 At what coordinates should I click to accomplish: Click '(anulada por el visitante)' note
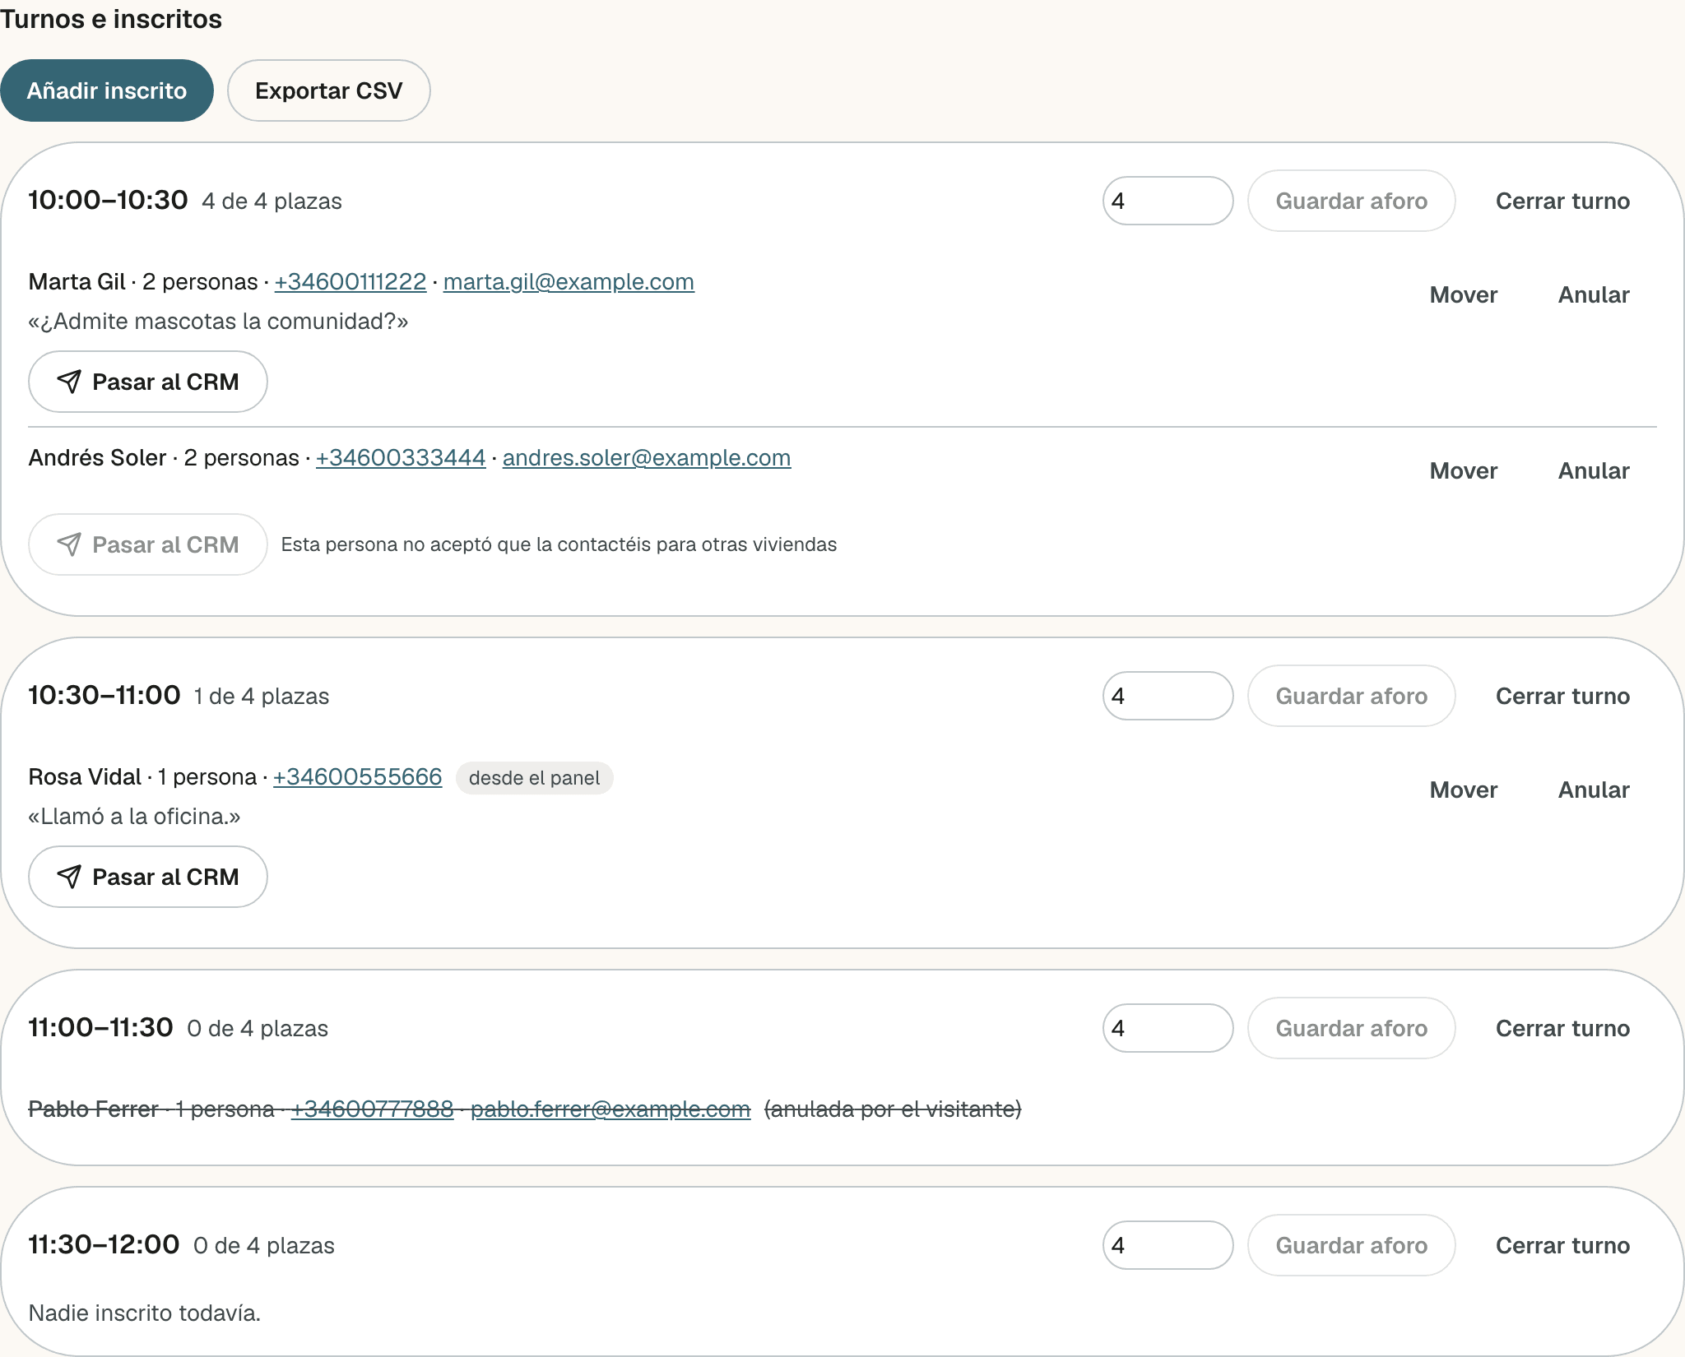[893, 1109]
